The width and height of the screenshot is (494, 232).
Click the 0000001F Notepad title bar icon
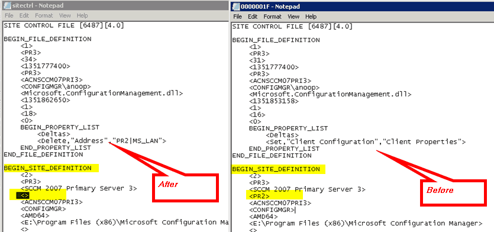236,6
